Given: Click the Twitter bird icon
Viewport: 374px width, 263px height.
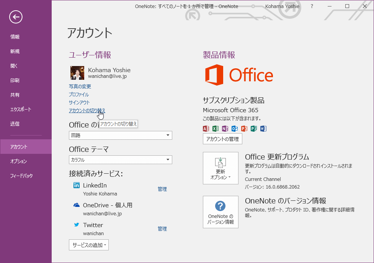Looking at the screenshot, I should (x=77, y=225).
